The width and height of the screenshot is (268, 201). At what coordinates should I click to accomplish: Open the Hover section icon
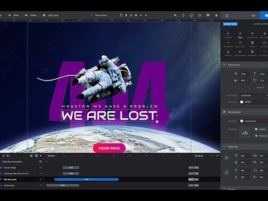(x=252, y=44)
